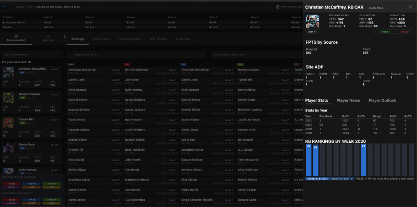Open the Fantasy Rosters tab

pos(130,39)
